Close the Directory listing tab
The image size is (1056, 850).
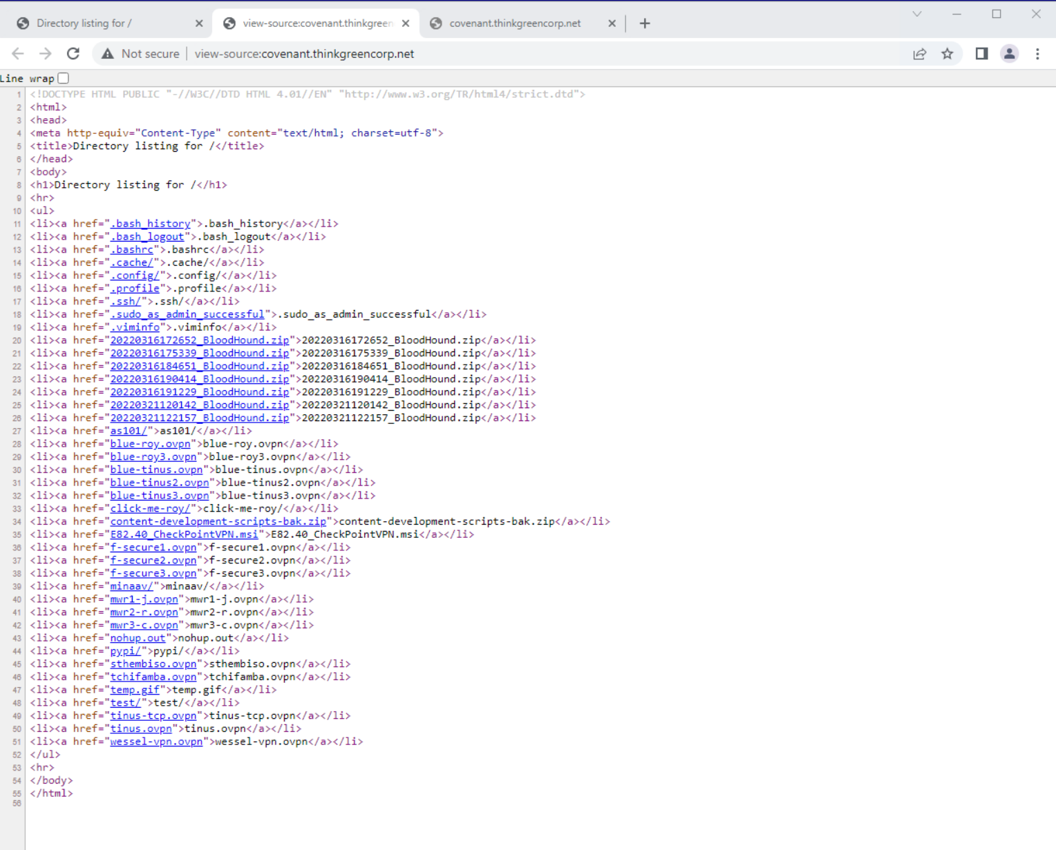[199, 23]
